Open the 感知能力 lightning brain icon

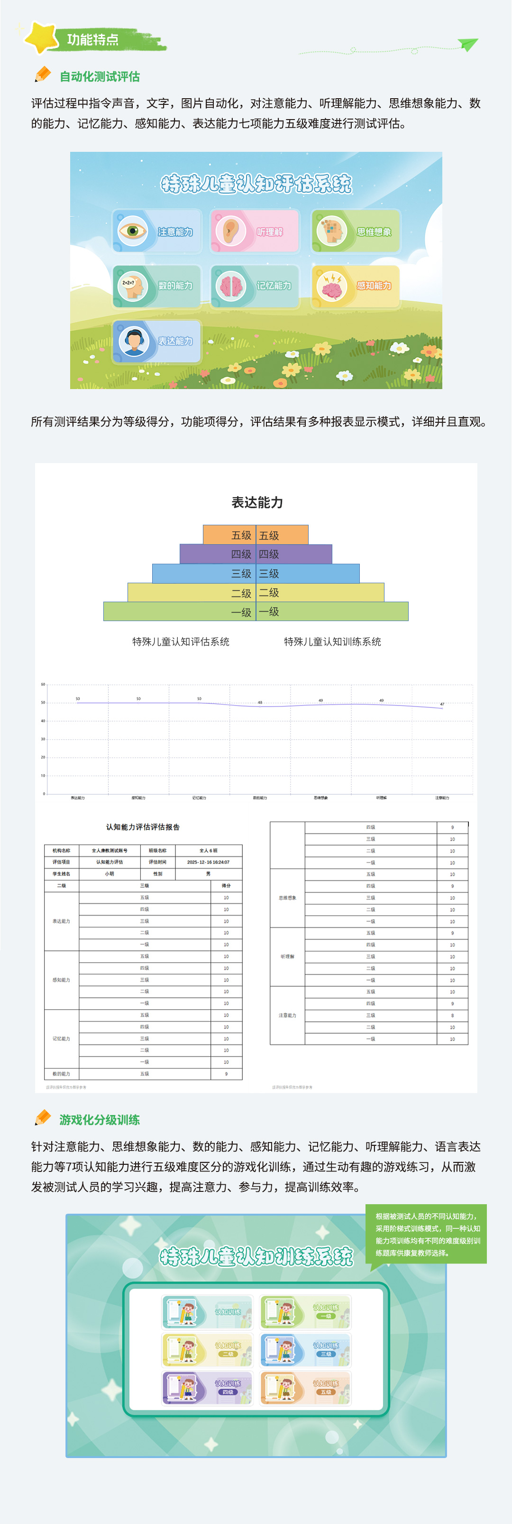point(331,285)
